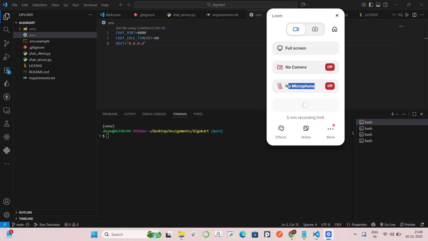Open the Extensions view with badge 3
428x241 pixels.
[x=6, y=70]
